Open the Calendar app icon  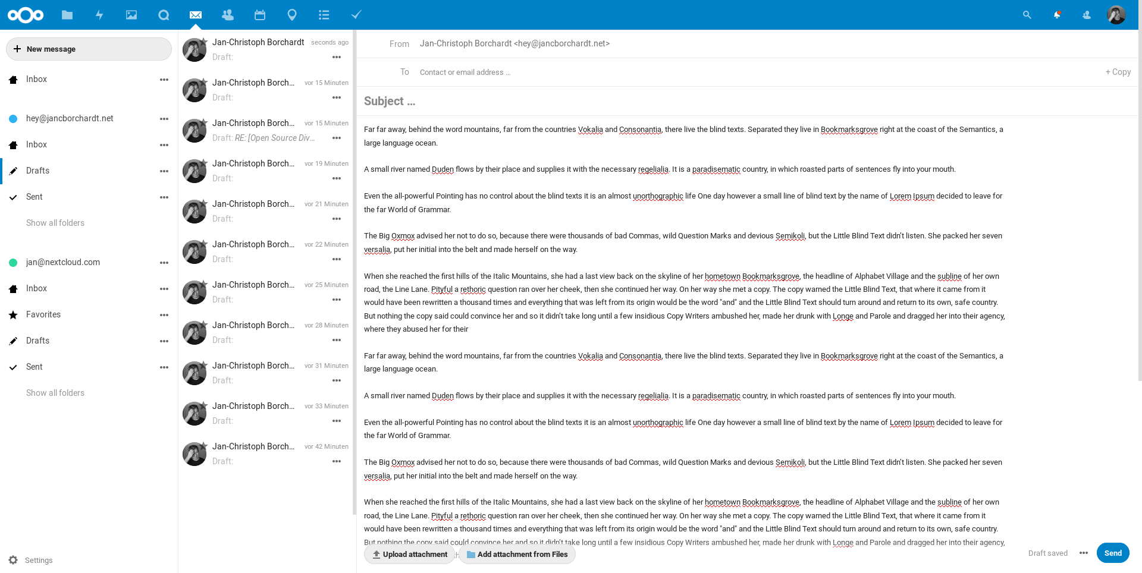tap(260, 15)
